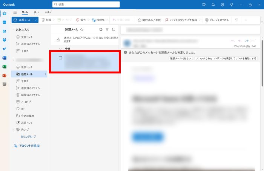Open the Word app icon in sidebar
Screen dimensions: 264x171
[5, 58]
